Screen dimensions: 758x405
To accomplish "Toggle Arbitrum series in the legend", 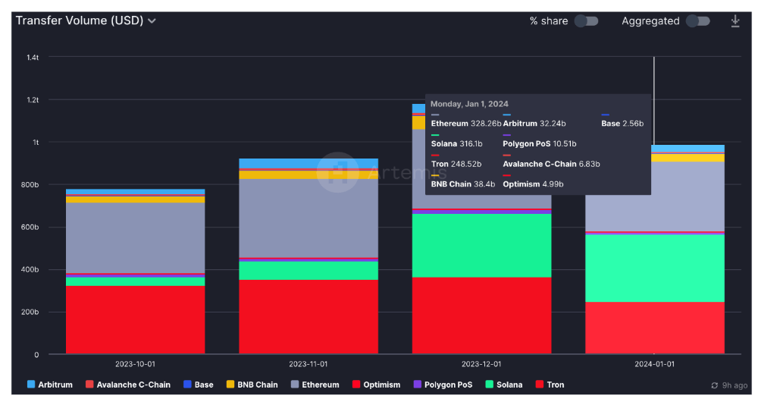I will coord(50,385).
